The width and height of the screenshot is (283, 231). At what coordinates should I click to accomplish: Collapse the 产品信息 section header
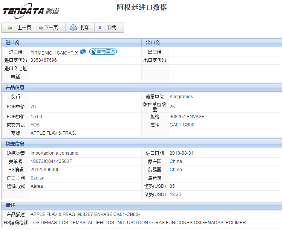pyautogui.click(x=15, y=87)
